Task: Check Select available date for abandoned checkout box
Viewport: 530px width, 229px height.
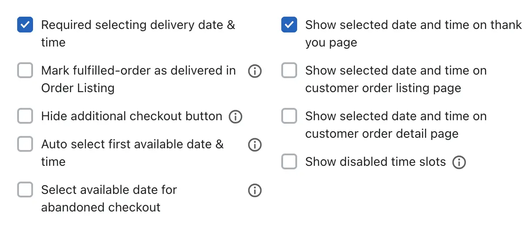Action: coord(25,190)
